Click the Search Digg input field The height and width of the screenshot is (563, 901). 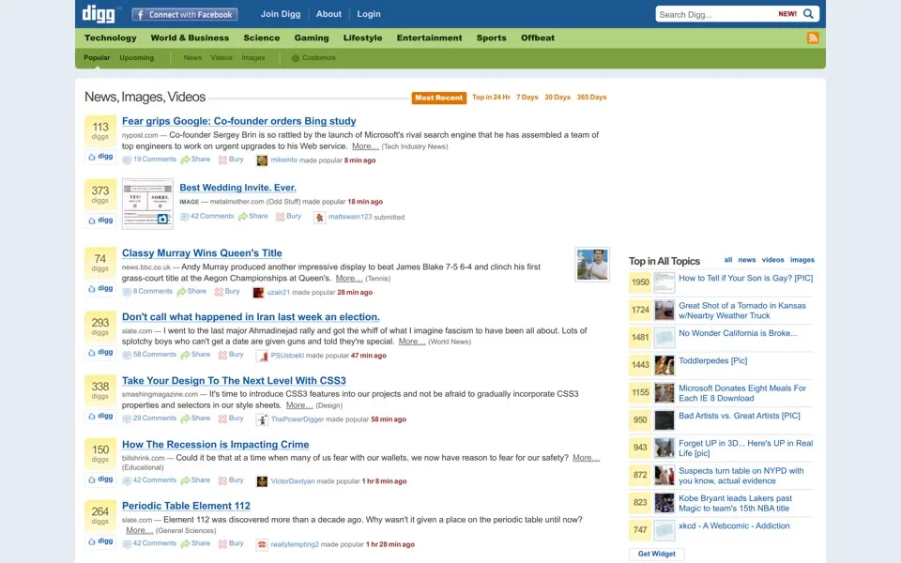716,14
